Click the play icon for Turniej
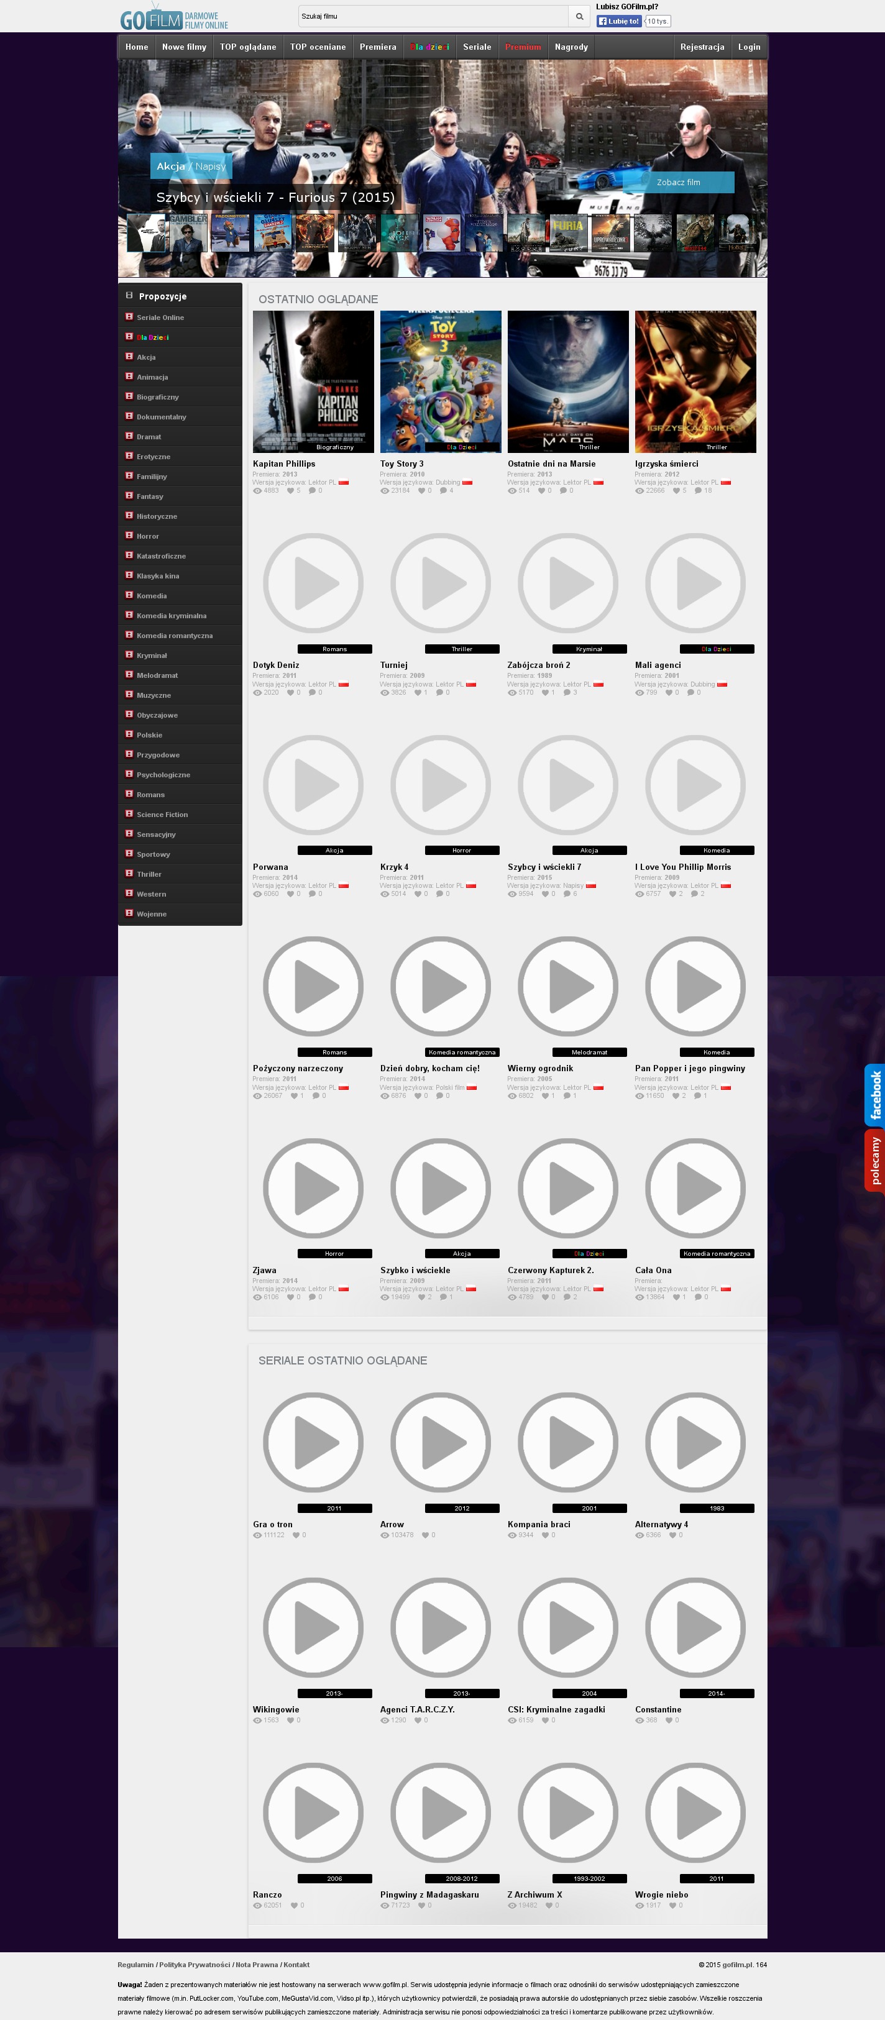The height and width of the screenshot is (2020, 885). click(441, 583)
